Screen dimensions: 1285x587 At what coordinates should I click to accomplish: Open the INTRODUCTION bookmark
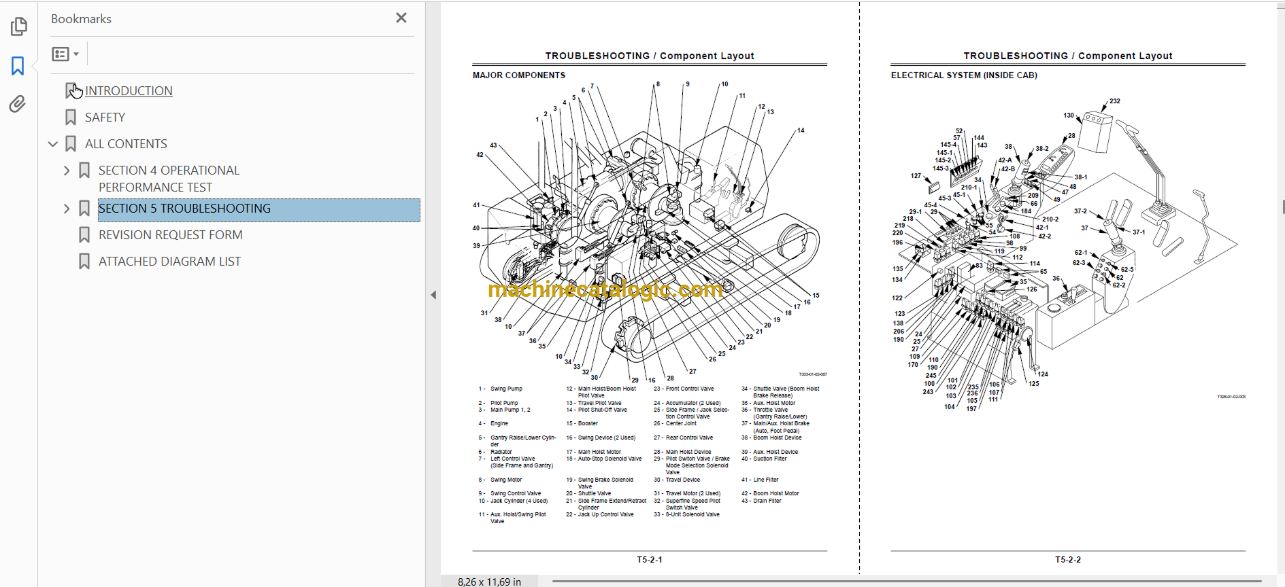[129, 90]
